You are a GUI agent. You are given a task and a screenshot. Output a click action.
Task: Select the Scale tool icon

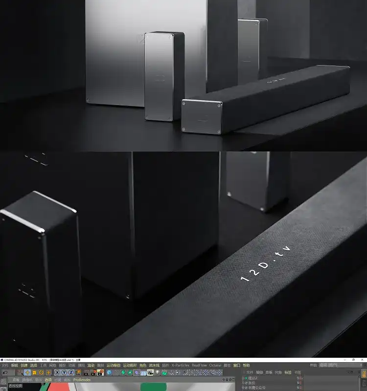[34, 372]
